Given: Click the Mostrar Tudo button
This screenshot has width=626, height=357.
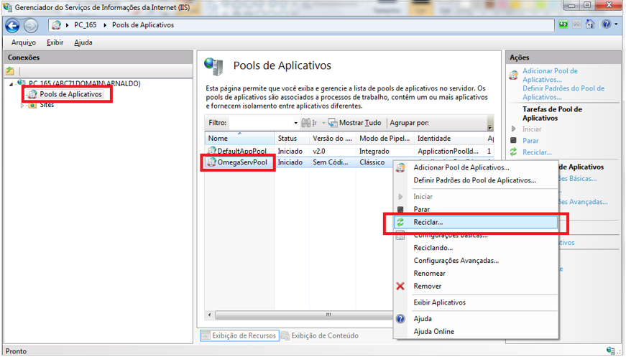Looking at the screenshot, I should (x=355, y=123).
